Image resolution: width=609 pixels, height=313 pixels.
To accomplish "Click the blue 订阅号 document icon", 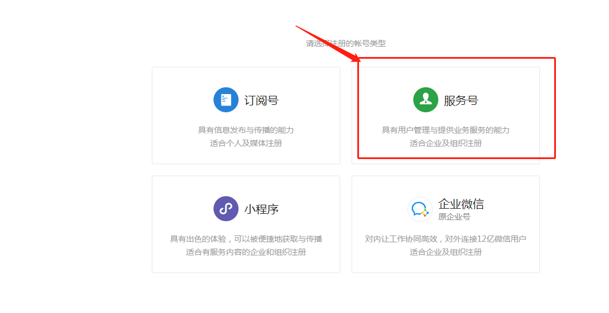I will point(225,100).
